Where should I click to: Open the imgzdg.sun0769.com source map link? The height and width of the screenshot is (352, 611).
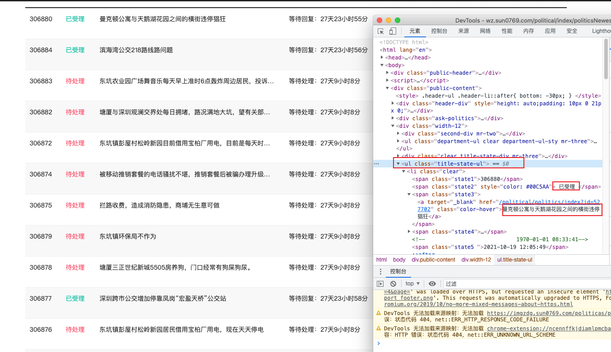pyautogui.click(x=549, y=313)
